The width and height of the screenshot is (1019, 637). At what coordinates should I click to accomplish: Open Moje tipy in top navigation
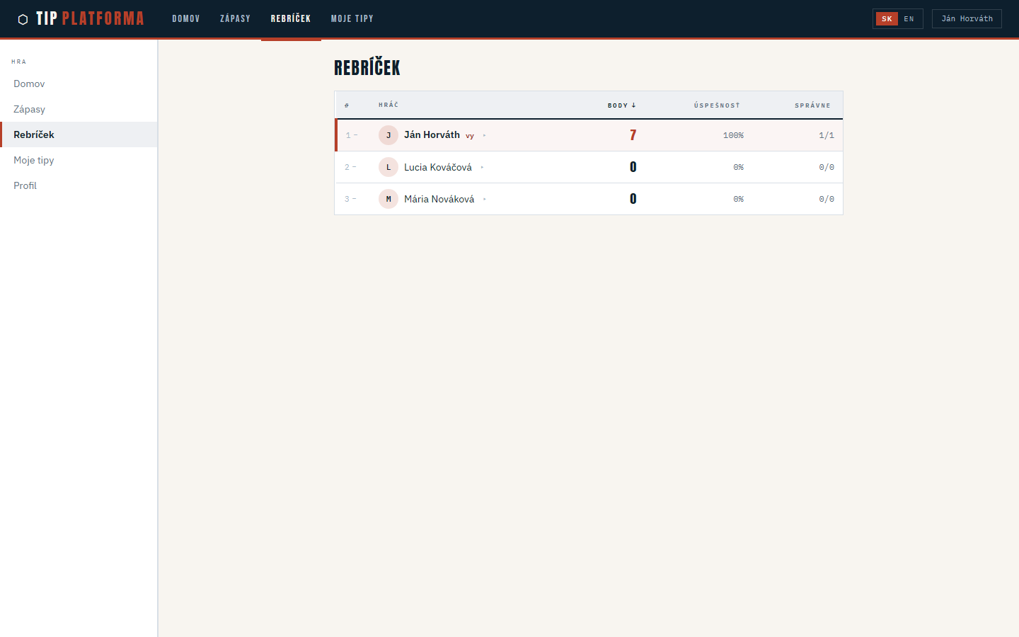click(352, 19)
